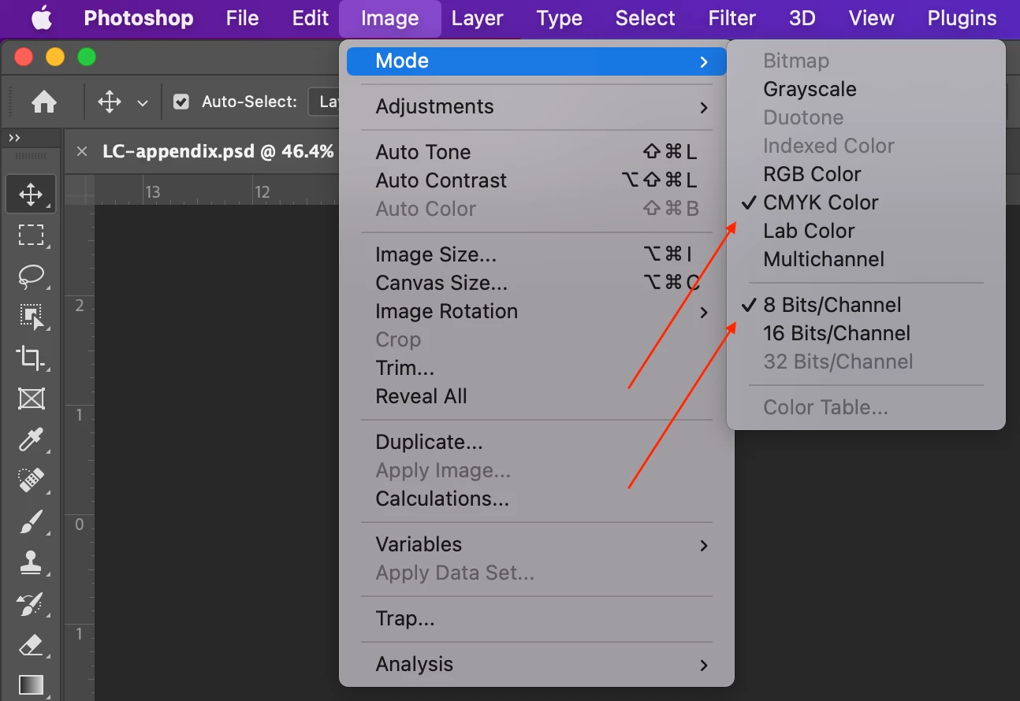Click the Move tool icon in options bar
Screen dimensions: 1020x701
pos(109,102)
